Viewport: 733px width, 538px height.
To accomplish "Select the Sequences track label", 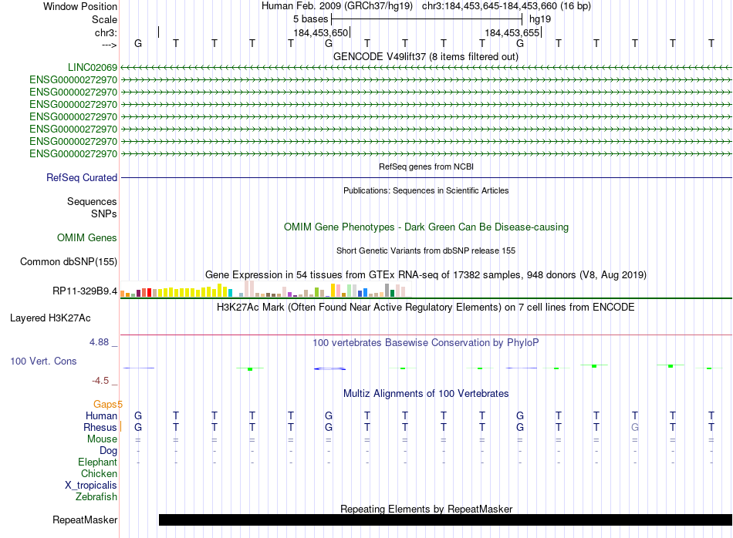I will (x=92, y=202).
